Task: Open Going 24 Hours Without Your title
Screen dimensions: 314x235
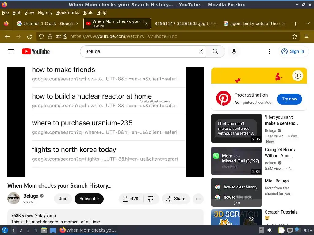Action: coord(280,152)
